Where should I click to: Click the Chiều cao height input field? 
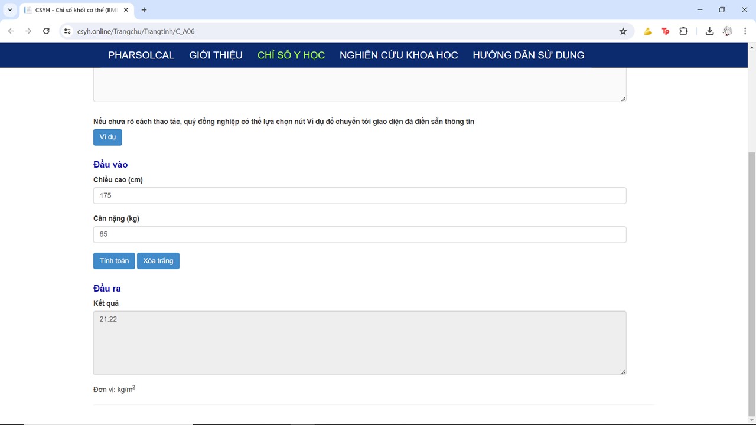pyautogui.click(x=360, y=195)
